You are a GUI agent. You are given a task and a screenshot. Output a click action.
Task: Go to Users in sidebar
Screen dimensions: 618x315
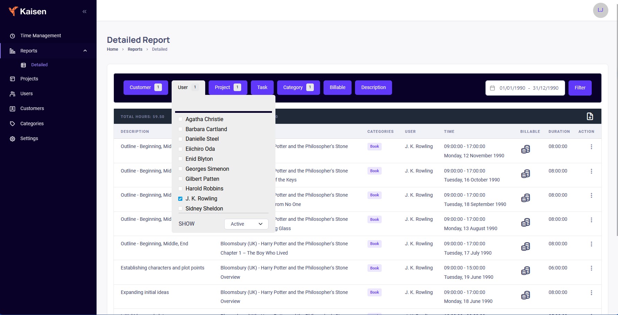tap(26, 93)
